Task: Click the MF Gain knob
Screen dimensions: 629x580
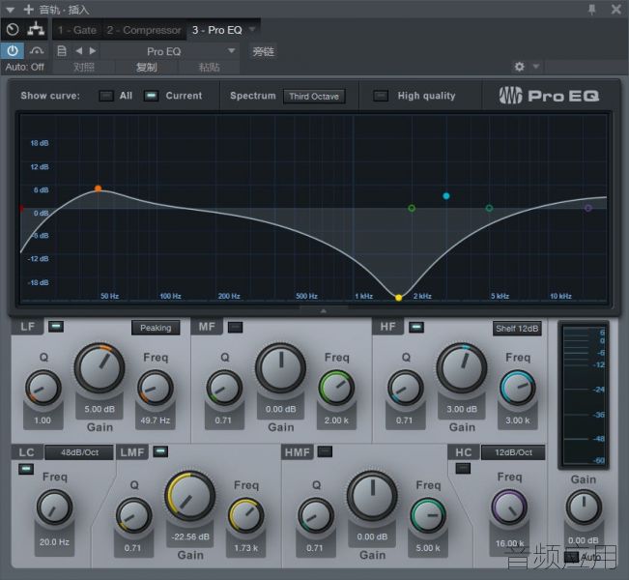Action: pyautogui.click(x=281, y=367)
